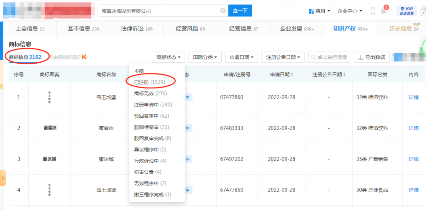Expand the left side orange arrow tab

[3, 178]
